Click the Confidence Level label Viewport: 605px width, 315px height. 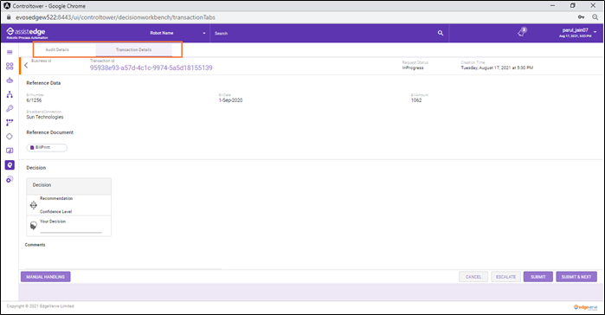pyautogui.click(x=56, y=212)
